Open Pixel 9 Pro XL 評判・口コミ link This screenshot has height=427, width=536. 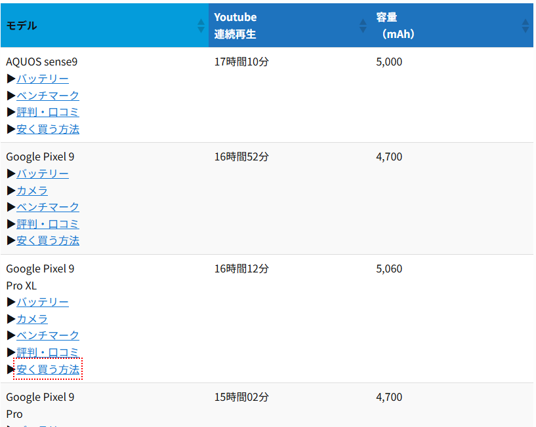[x=48, y=352]
